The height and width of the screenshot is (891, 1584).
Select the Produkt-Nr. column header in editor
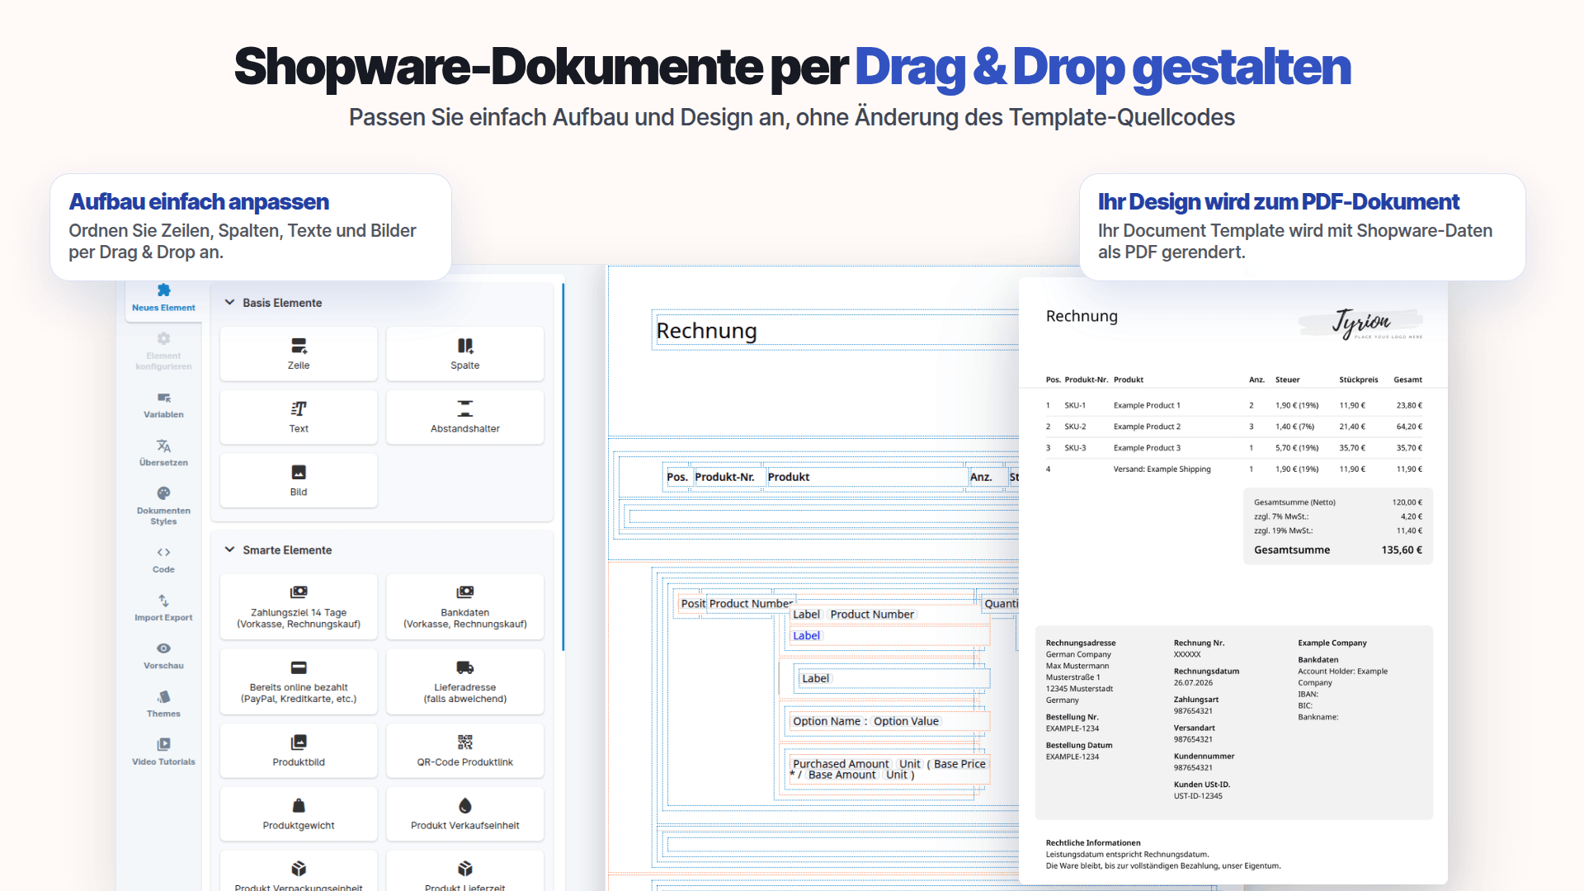[724, 477]
